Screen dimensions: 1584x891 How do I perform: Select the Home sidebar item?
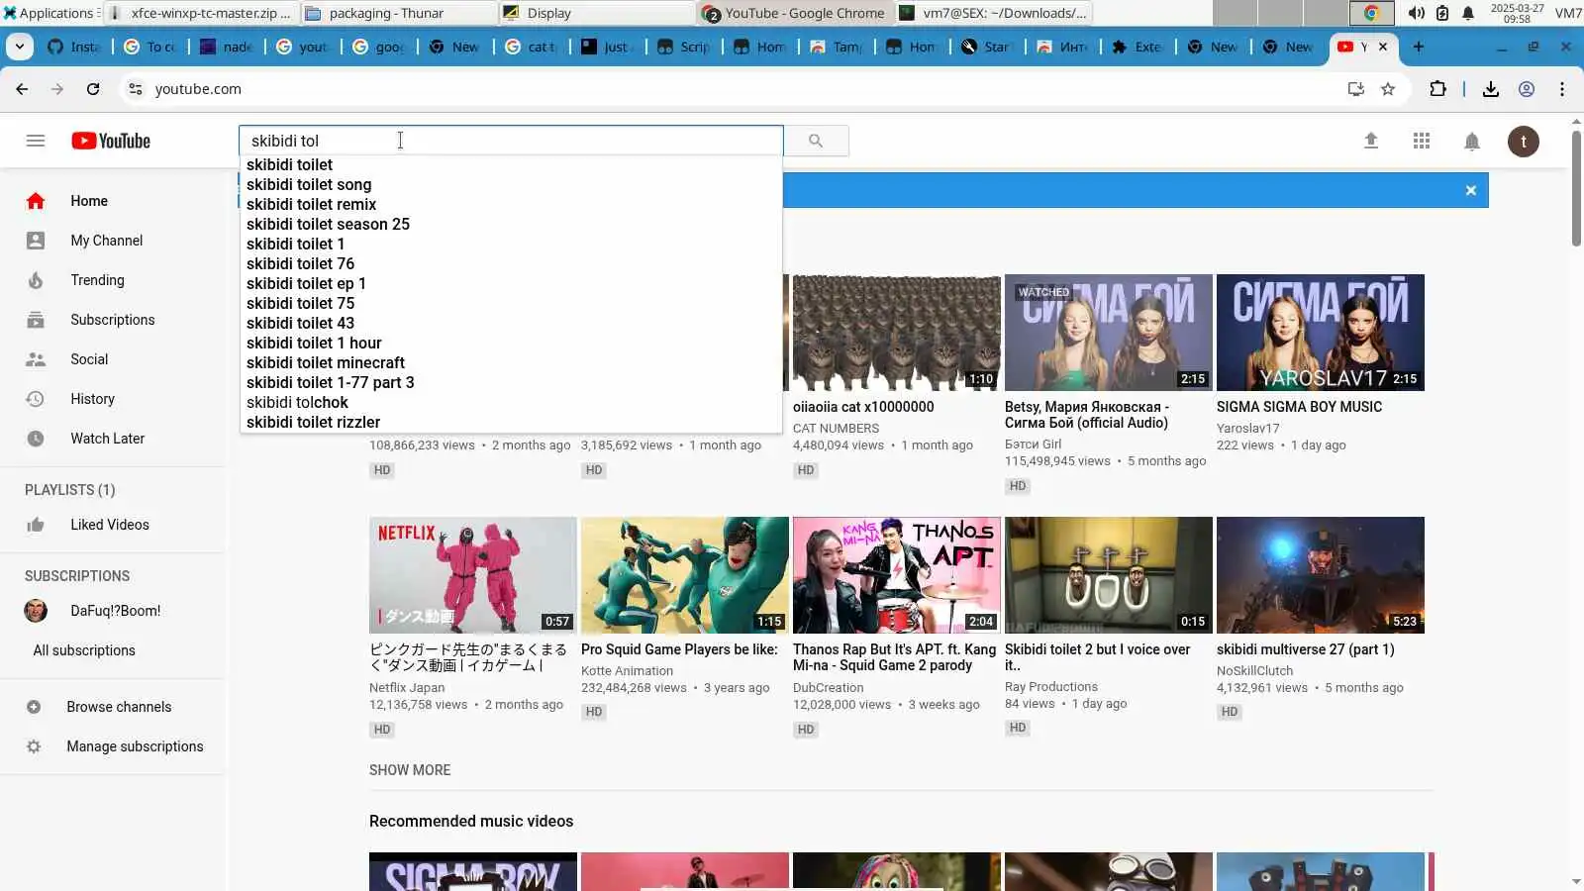pos(114,201)
